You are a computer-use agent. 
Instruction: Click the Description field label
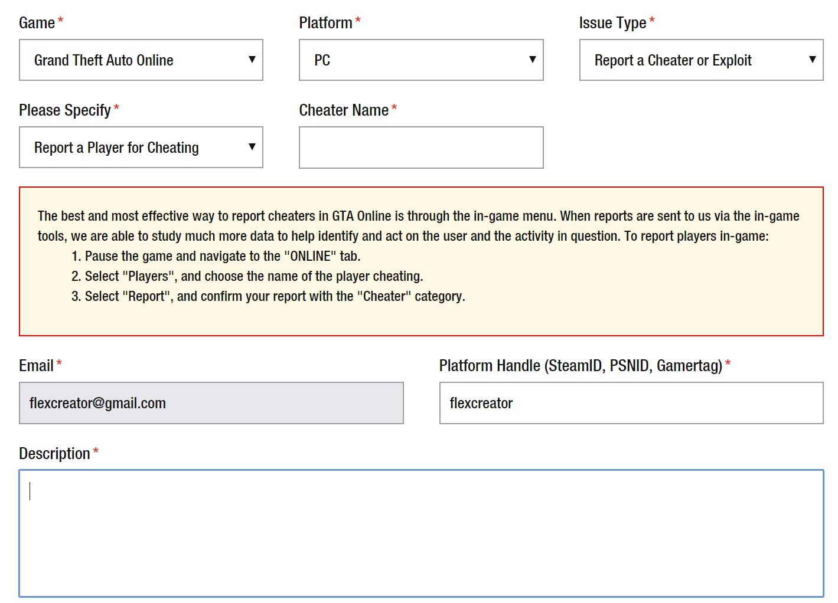click(x=54, y=454)
